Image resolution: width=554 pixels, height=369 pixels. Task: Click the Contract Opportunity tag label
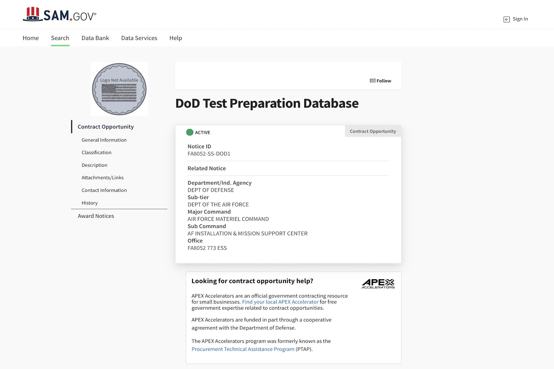tap(373, 131)
